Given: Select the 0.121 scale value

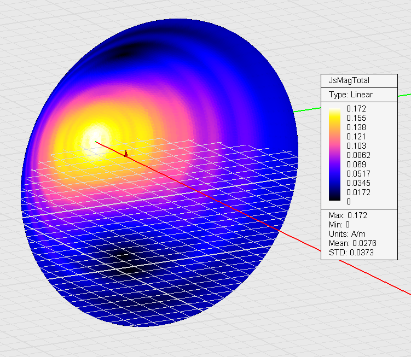Looking at the screenshot, I should (x=356, y=137).
